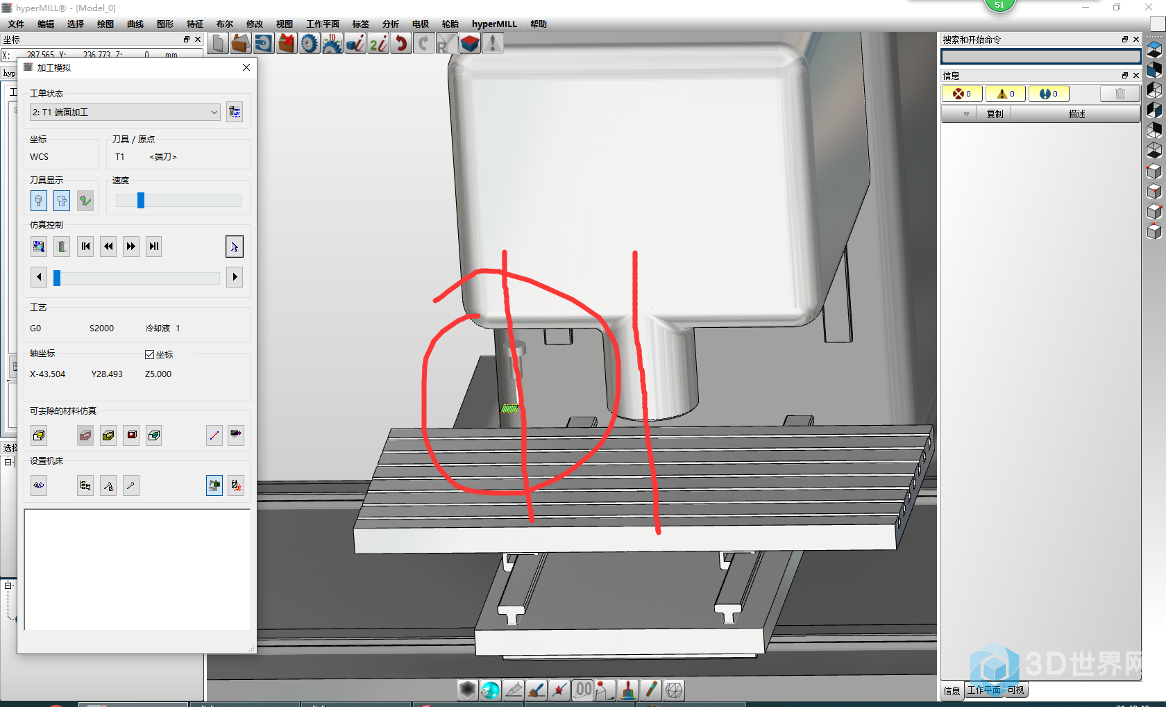The width and height of the screenshot is (1166, 707).
Task: Toggle the arrow pick button beside playback controls
Action: tap(235, 247)
